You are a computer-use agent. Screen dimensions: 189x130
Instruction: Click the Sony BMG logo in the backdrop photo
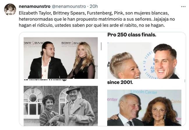click(70, 44)
